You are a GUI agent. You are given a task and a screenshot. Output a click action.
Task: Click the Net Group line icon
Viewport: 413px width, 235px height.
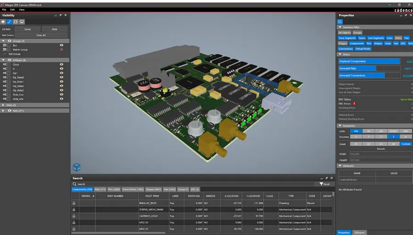point(5,54)
